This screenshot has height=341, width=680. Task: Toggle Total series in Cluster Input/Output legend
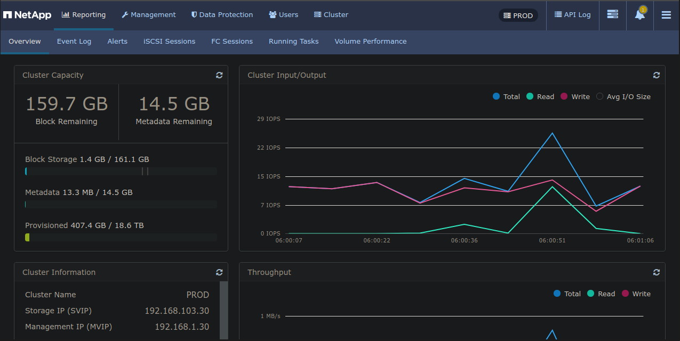[x=506, y=96]
